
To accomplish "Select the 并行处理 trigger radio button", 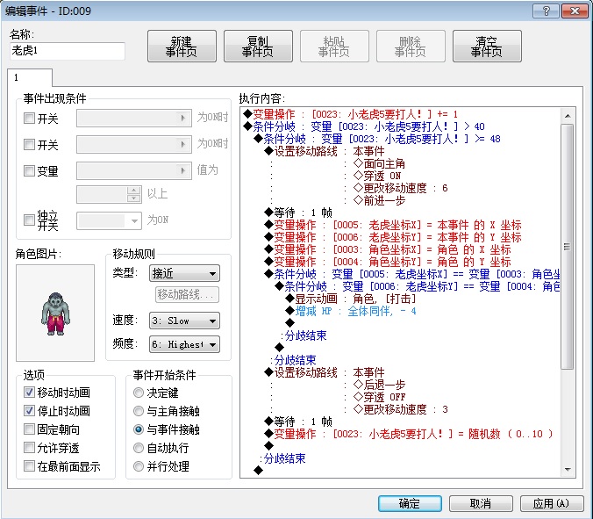I will point(139,466).
